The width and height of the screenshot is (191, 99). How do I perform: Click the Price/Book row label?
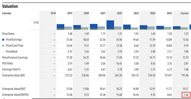12,51
